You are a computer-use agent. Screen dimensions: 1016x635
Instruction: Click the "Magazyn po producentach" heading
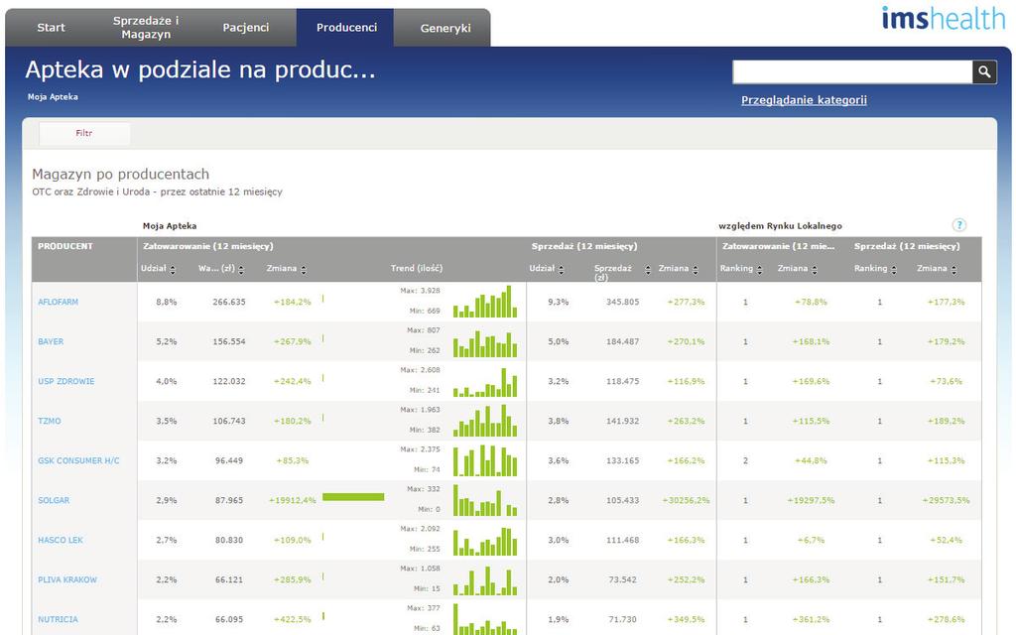pos(120,174)
